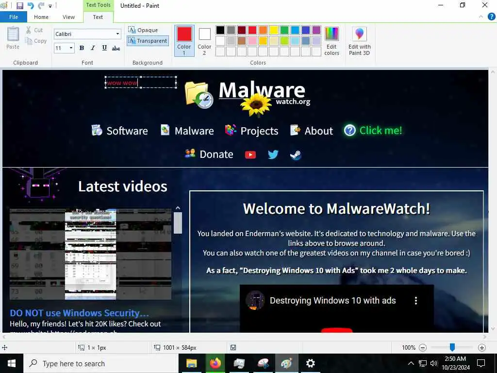The height and width of the screenshot is (373, 497).
Task: Click the vertical canvas scrollbar down arrow
Action: (493, 329)
